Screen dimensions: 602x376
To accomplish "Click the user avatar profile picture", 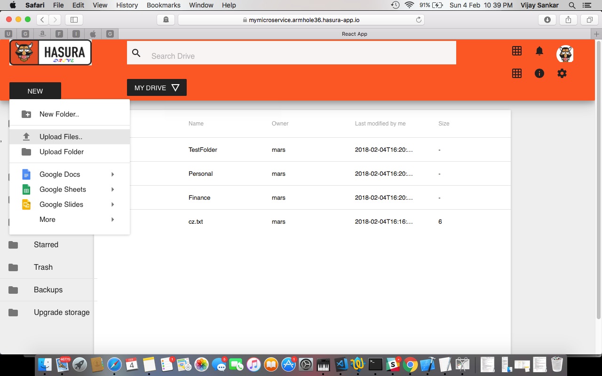I will [565, 54].
